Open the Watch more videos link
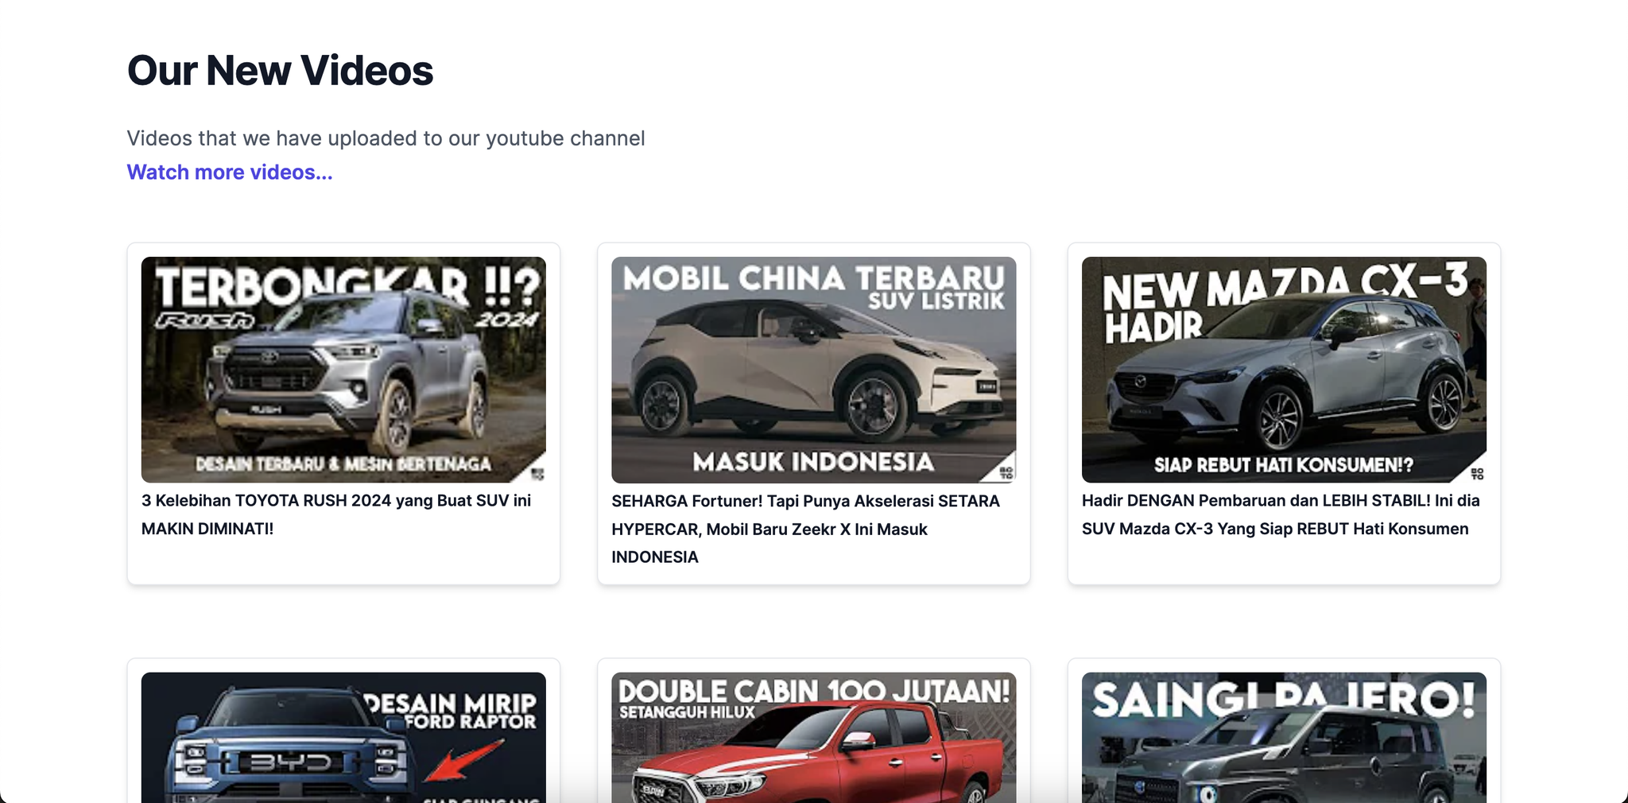 (230, 173)
